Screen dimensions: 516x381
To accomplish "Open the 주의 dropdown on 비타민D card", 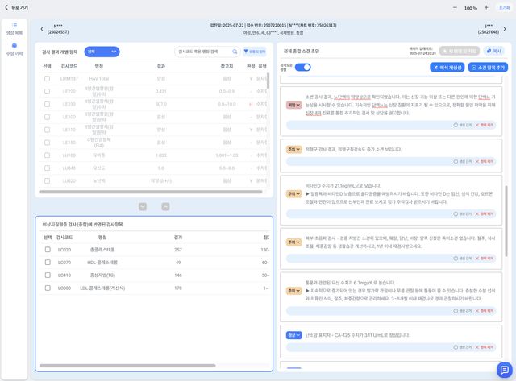I will point(293,193).
